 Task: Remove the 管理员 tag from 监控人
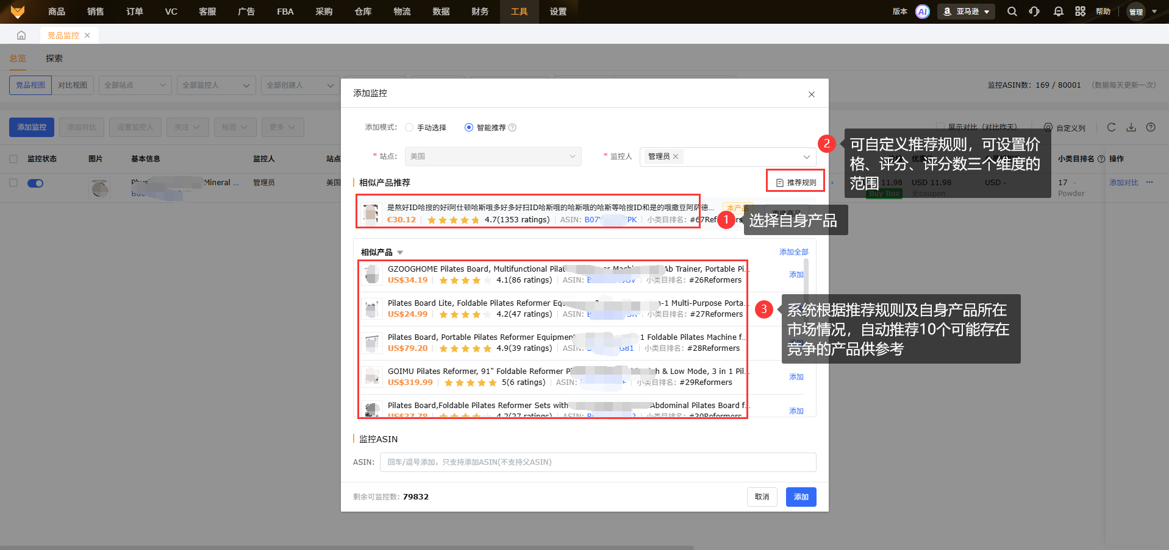(676, 157)
